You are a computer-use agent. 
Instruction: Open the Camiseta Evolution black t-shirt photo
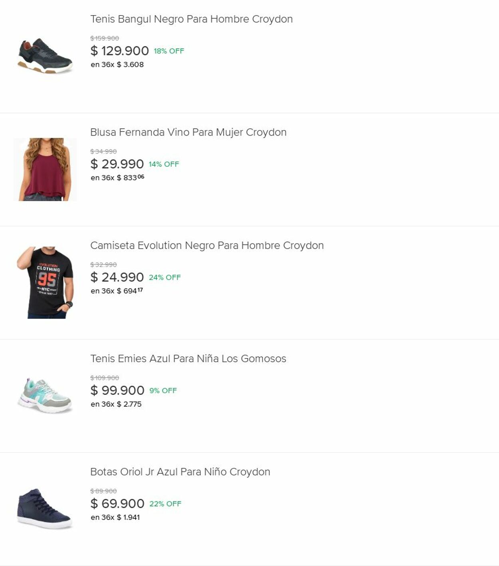tap(45, 282)
